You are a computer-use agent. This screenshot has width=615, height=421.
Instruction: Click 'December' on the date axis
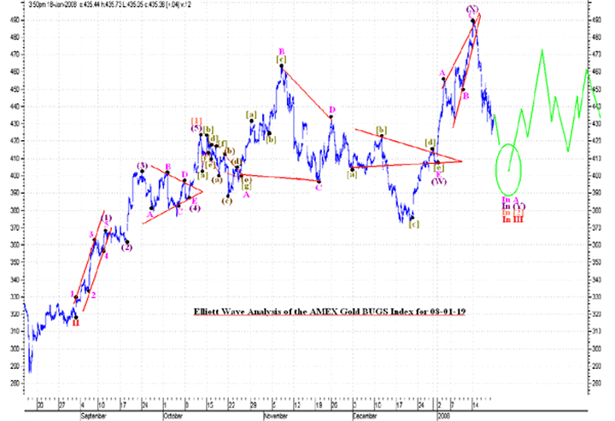click(366, 416)
